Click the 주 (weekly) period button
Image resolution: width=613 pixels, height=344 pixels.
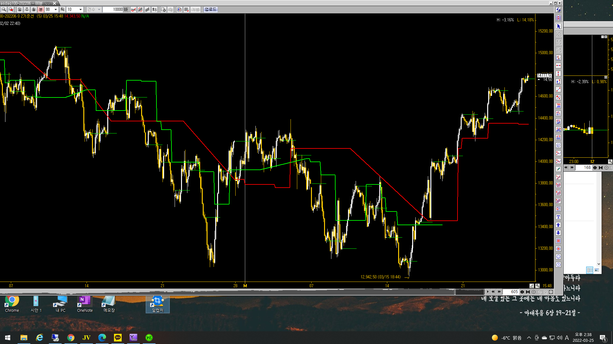click(x=27, y=10)
